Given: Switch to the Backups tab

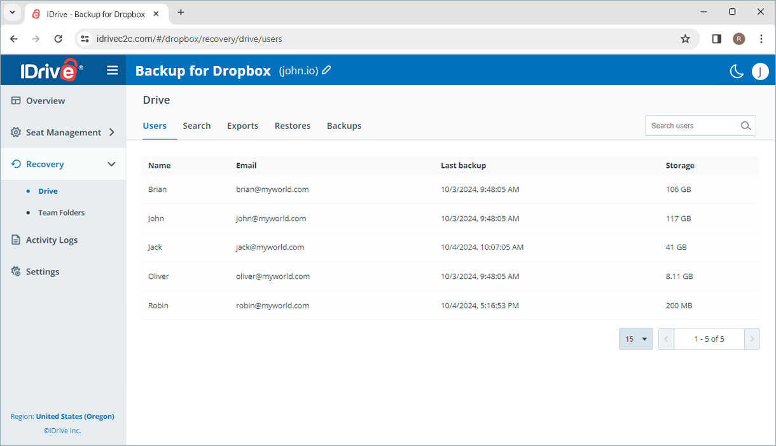Looking at the screenshot, I should (x=344, y=126).
